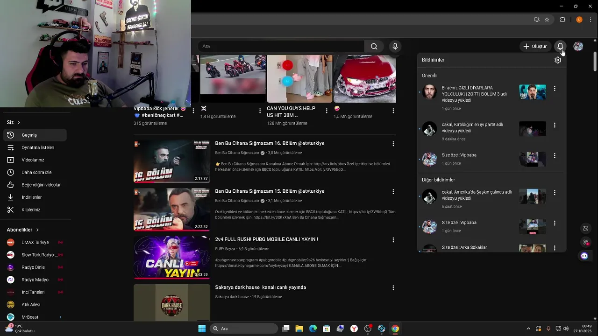Open the YouTube account avatar menu

[578, 46]
